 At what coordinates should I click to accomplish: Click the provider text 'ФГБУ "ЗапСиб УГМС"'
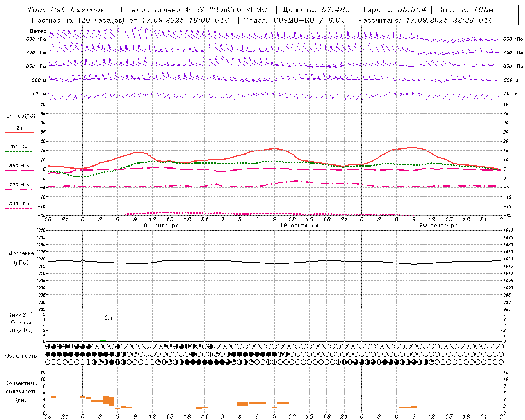(229, 10)
